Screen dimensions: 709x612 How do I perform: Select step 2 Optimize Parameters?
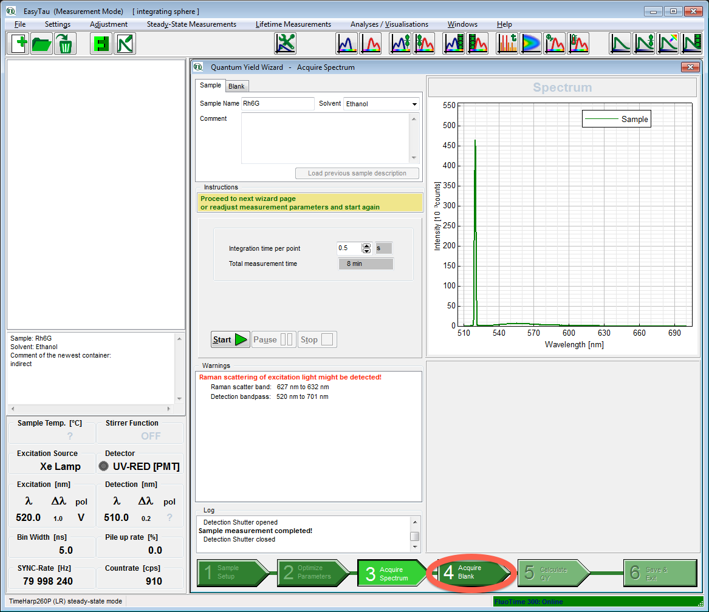tap(312, 573)
